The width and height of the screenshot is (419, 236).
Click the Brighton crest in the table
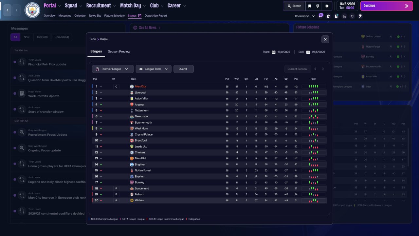click(x=132, y=165)
